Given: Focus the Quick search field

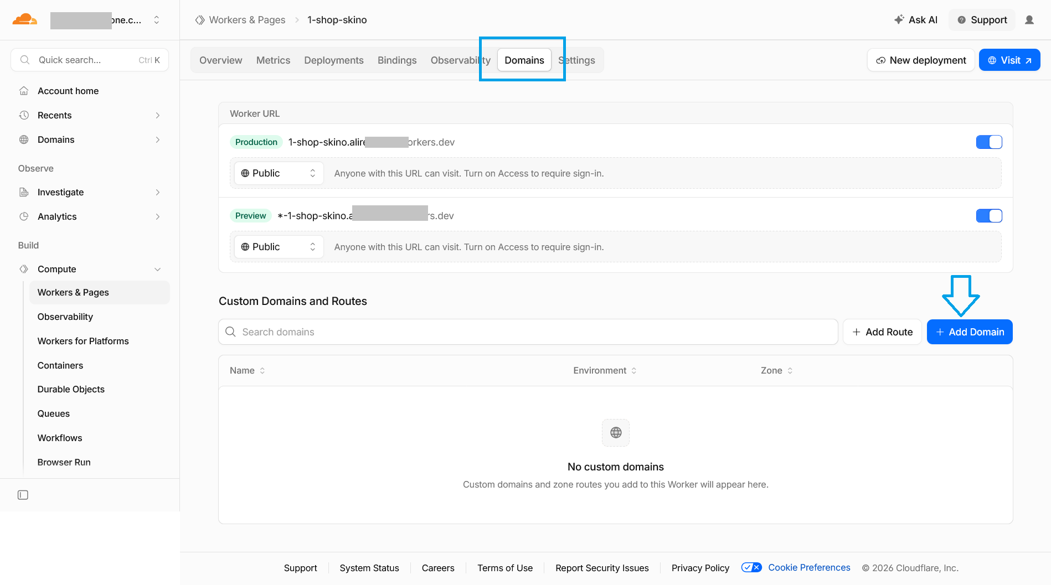Looking at the screenshot, I should click(x=90, y=60).
